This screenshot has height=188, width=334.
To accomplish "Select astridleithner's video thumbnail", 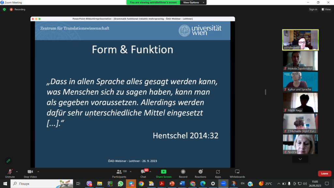I will tap(300, 40).
